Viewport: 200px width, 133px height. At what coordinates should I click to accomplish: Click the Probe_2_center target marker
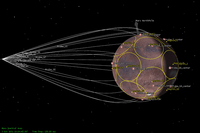pyautogui.click(x=164, y=39)
